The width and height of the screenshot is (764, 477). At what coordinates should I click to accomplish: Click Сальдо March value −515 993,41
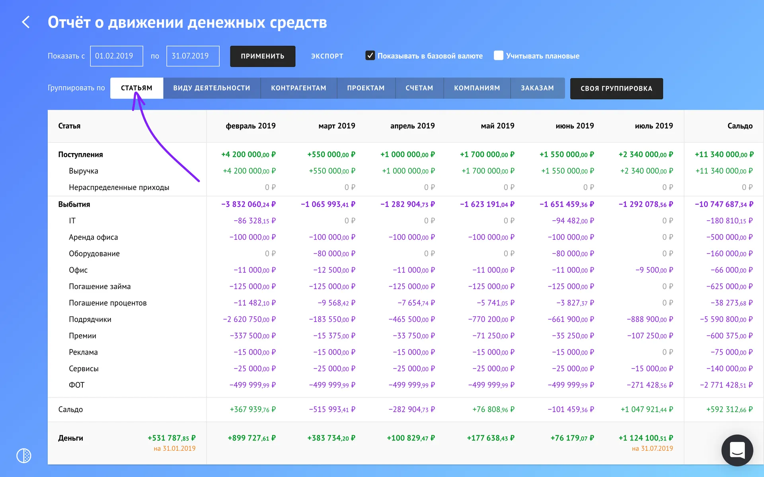(332, 409)
